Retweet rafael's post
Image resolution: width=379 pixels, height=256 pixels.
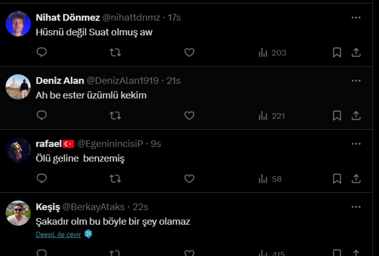115,178
